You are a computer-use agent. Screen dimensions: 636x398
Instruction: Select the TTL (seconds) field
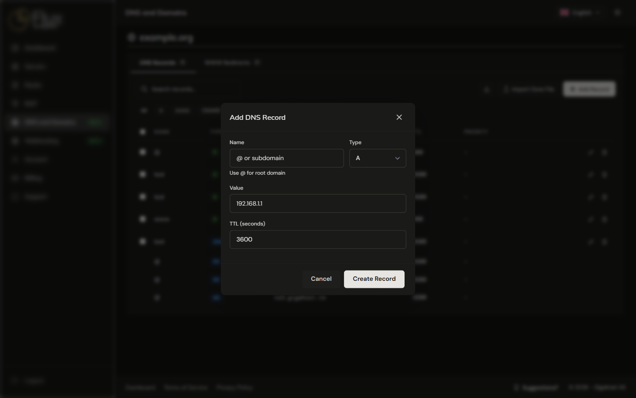point(318,240)
